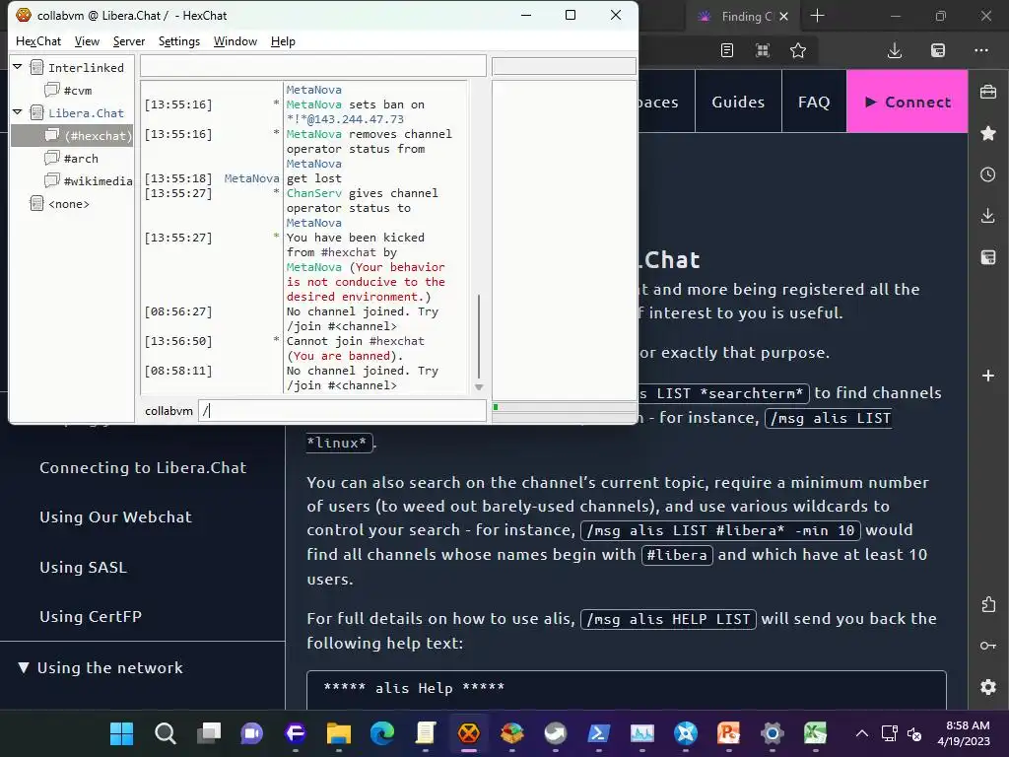Open the Finding C browser tab
The image size is (1009, 757).
coord(745,16)
